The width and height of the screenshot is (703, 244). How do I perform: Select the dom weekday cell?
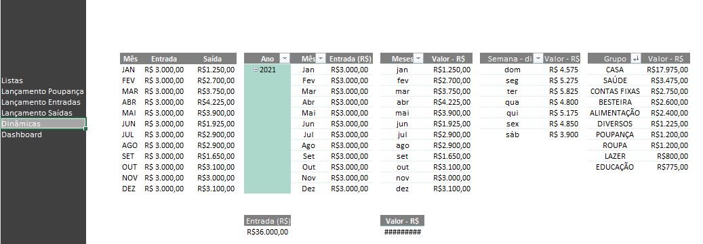point(512,70)
